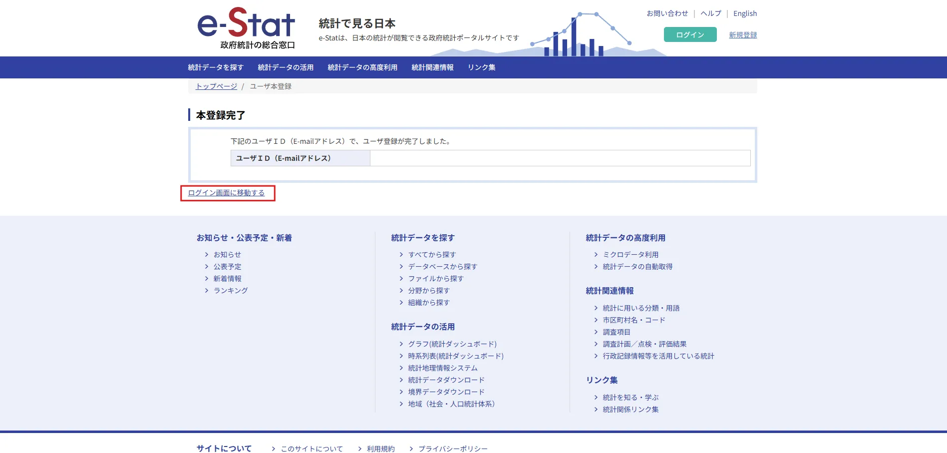Open 統計データを探す menu
Viewport: 947px width, 453px height.
coord(216,67)
